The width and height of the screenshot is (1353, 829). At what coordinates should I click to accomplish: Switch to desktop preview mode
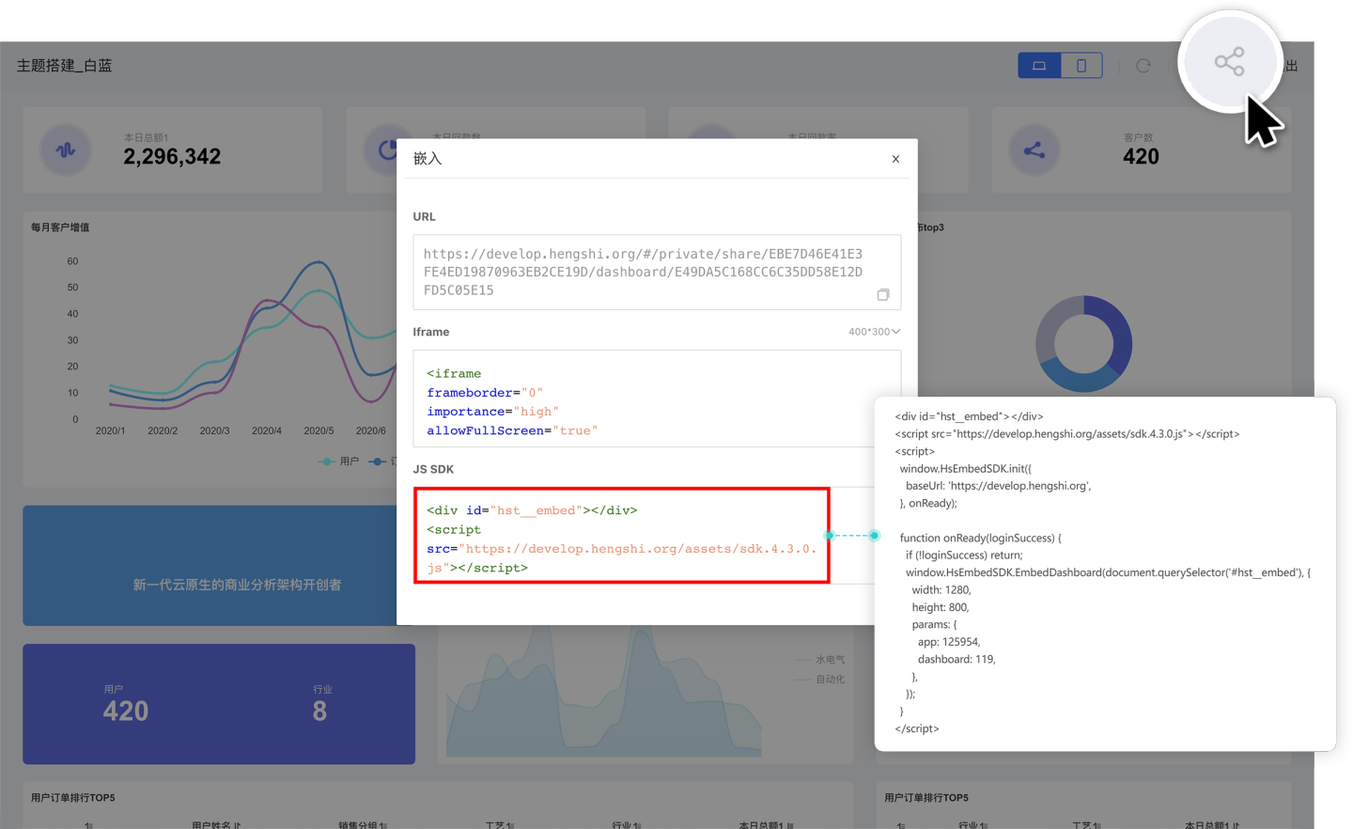[x=1039, y=66]
